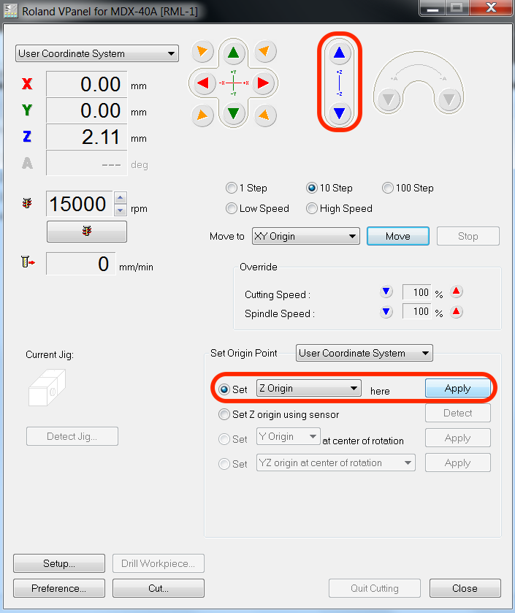Increase Spindle Speed override
Screen dimensions: 515x613
click(456, 311)
